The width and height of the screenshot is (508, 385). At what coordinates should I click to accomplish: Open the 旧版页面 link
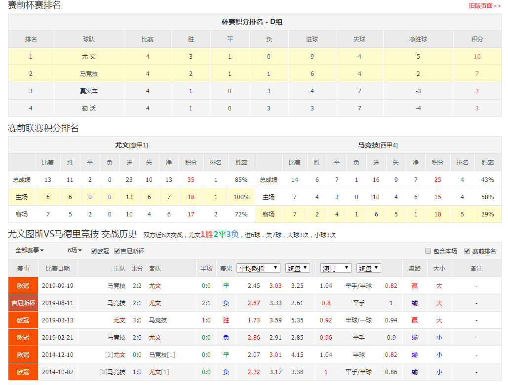[x=485, y=6]
